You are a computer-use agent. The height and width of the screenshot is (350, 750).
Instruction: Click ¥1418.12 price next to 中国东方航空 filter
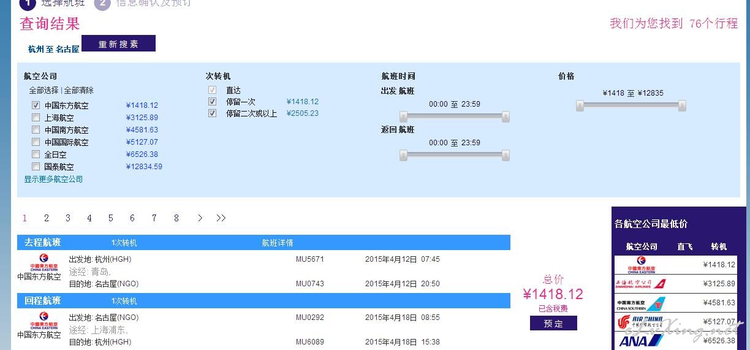click(x=142, y=105)
